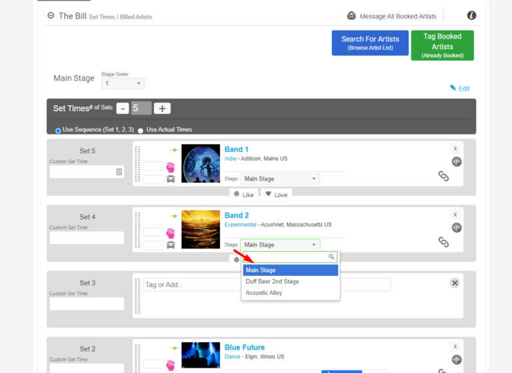
Task: Click the Like button under Band 1
Action: tap(243, 194)
